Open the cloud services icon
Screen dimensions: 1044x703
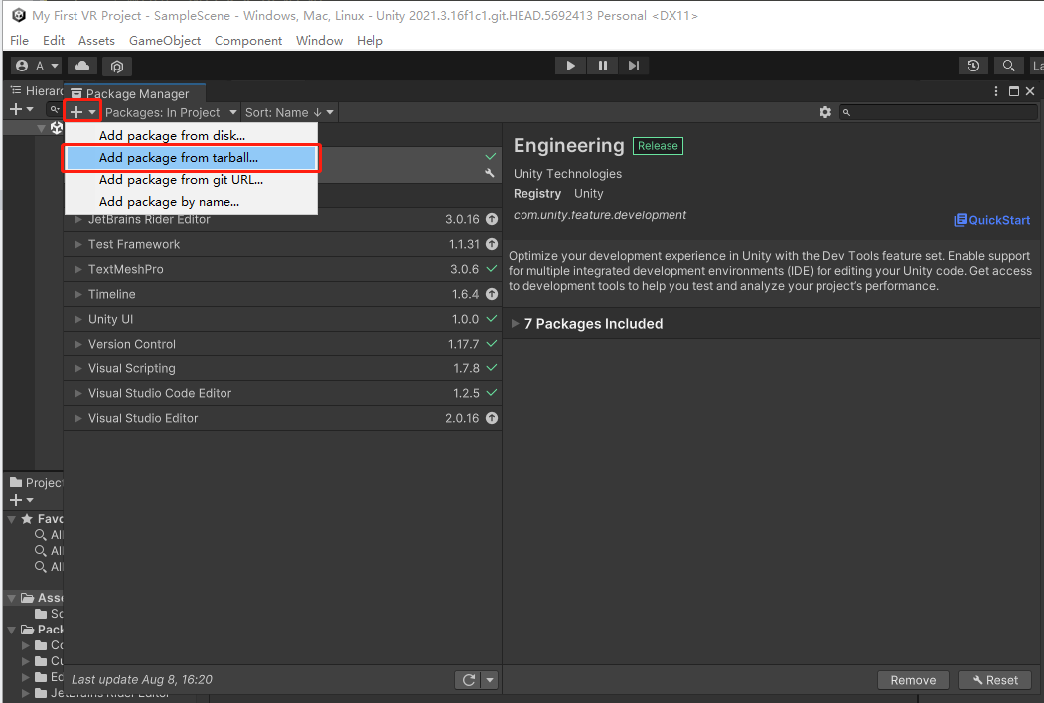82,66
